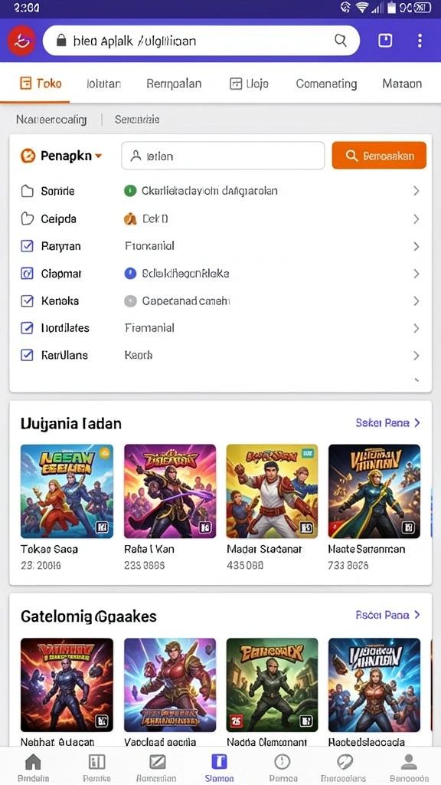Click red badge on Nadda Clemanant cover
The height and width of the screenshot is (785, 441).
[237, 721]
